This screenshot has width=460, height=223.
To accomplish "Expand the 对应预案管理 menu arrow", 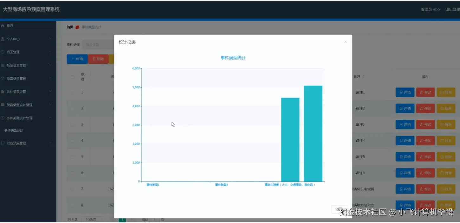I will (x=50, y=143).
